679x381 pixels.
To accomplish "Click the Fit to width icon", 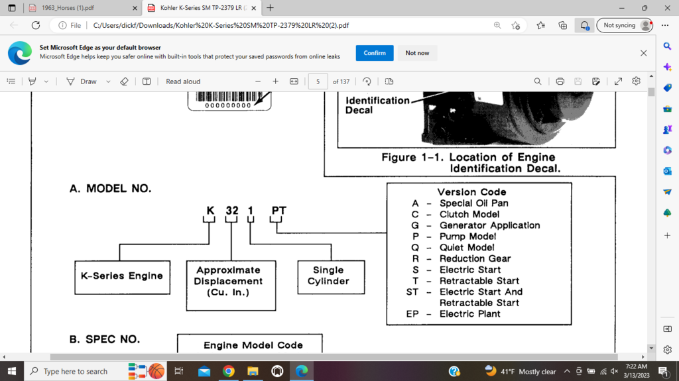I will pos(294,82).
